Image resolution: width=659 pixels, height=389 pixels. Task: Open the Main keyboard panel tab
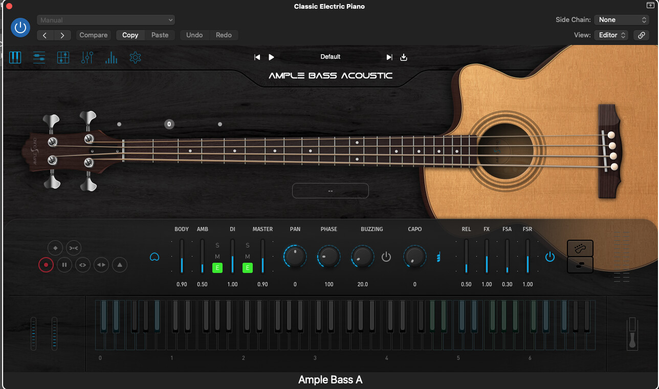(x=15, y=57)
